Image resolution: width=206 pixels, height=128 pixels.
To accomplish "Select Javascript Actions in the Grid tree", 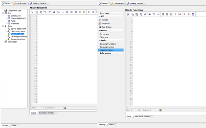I will click(x=18, y=39).
